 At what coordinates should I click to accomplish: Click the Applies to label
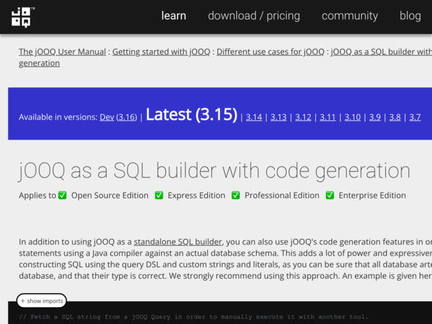38,195
